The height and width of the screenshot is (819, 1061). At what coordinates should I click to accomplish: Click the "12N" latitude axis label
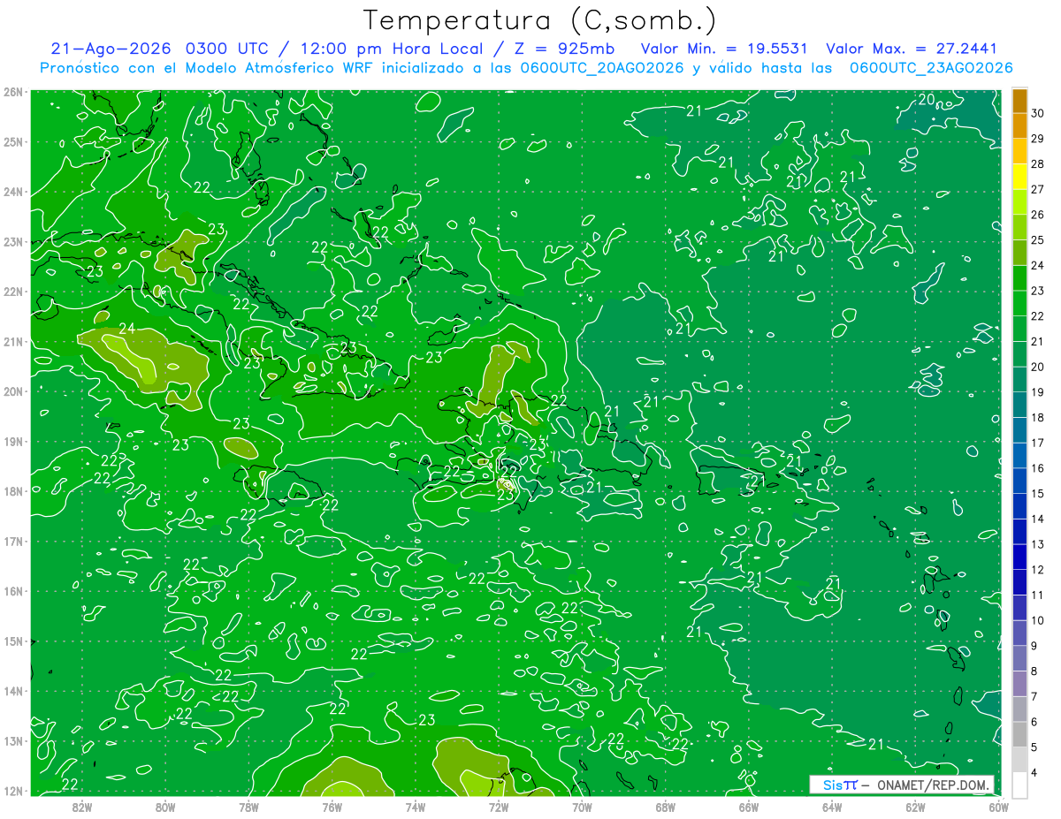[x=14, y=791]
